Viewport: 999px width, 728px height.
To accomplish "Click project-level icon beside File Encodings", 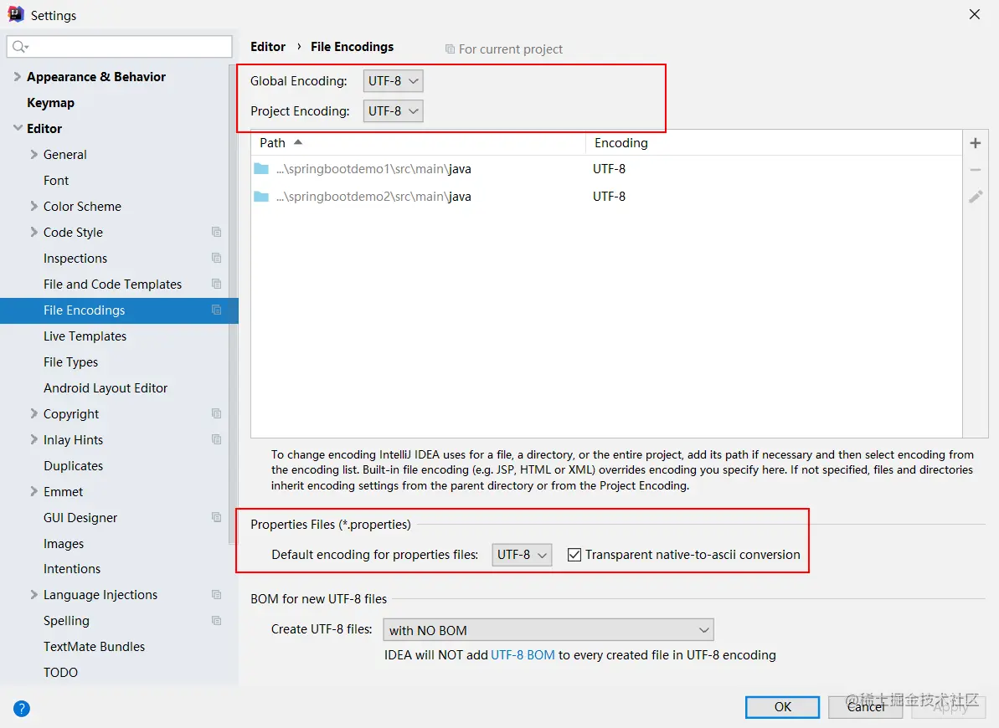I will 217,310.
